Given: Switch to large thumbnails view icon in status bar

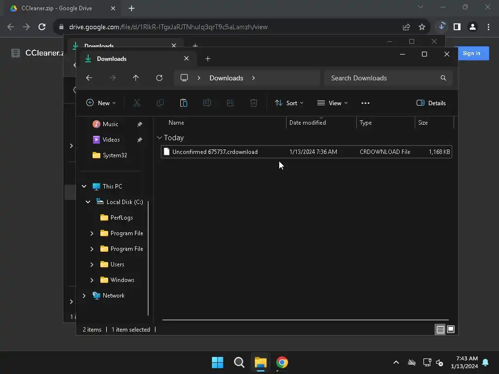Looking at the screenshot, I should tap(451, 329).
